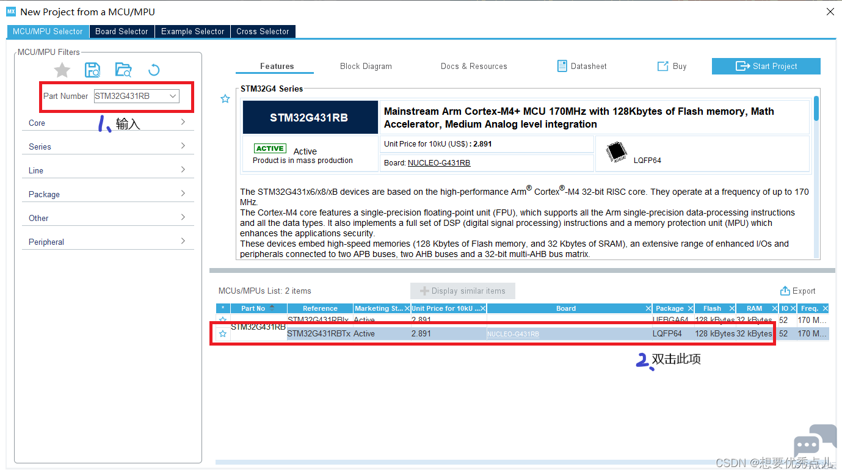Remove the Unit Price column via its x

[483, 308]
